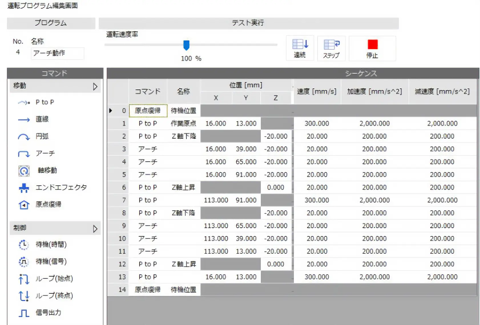The width and height of the screenshot is (480, 325).
Task: Select the アーチ arch motion icon
Action: 24,154
